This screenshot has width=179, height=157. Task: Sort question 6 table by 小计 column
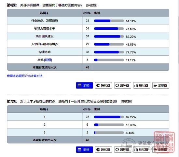coord(87,13)
